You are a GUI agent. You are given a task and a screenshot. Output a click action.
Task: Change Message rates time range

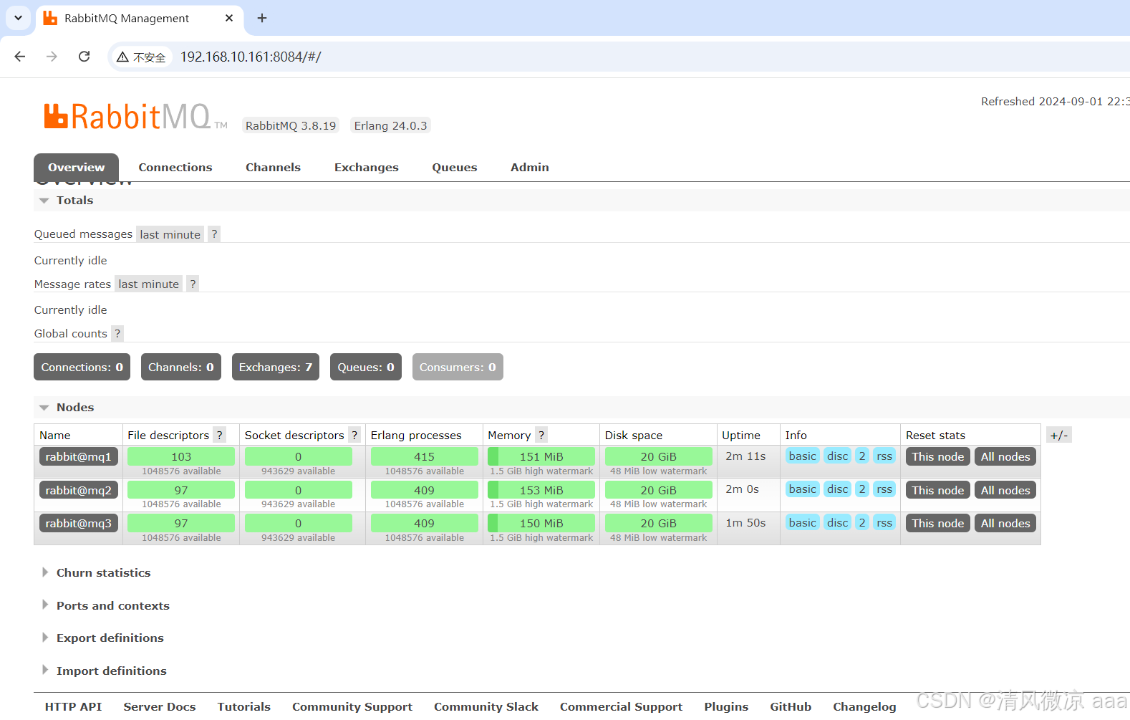coord(149,284)
